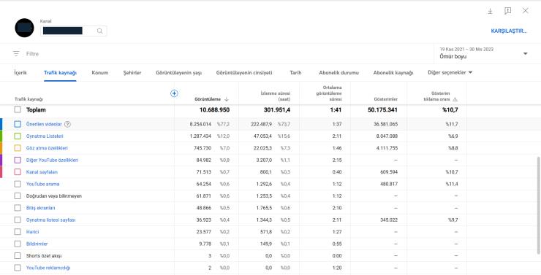Open the send feedback icon

[507, 11]
